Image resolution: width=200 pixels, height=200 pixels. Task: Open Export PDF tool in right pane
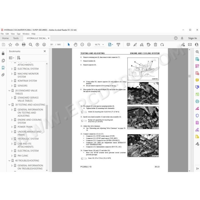coord(197,59)
